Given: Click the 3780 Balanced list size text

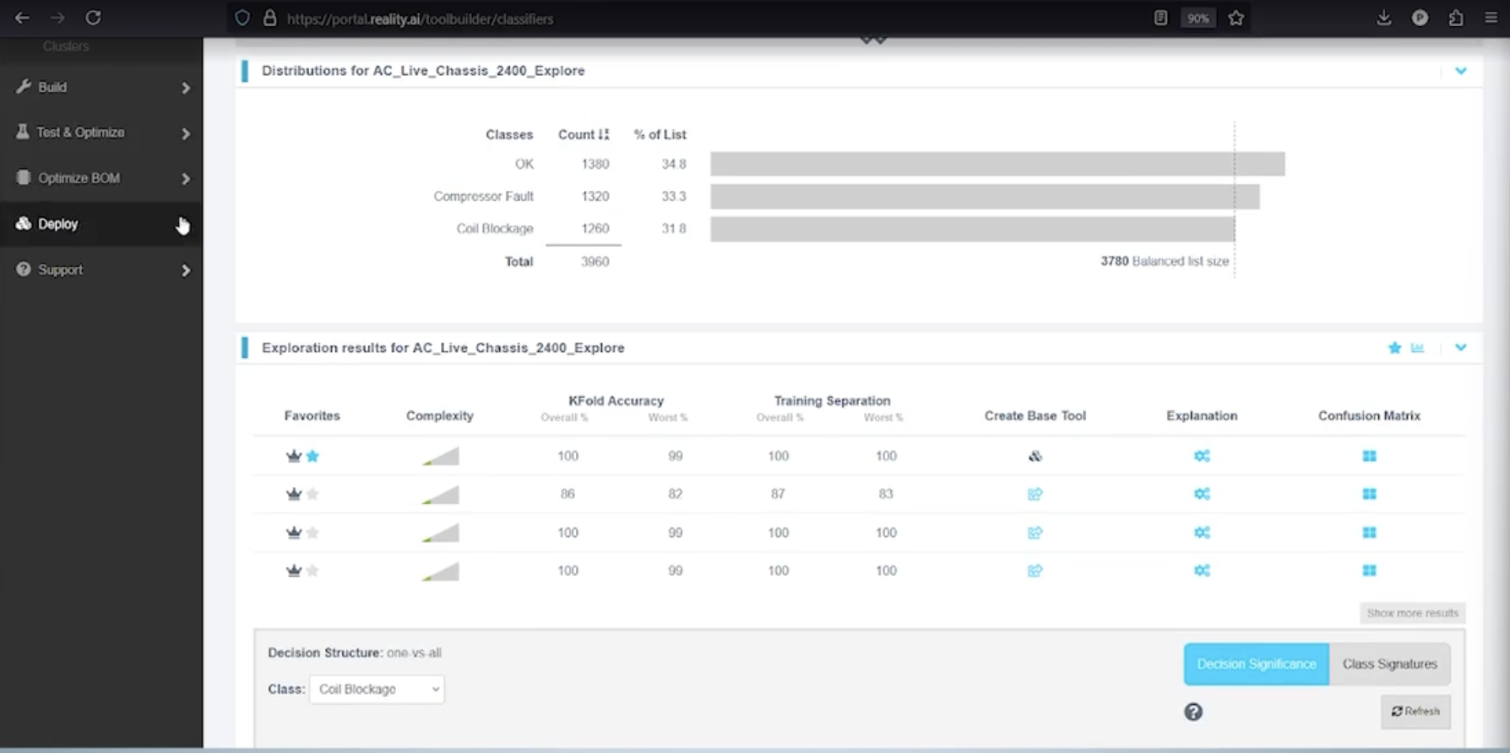Looking at the screenshot, I should click(x=1165, y=262).
